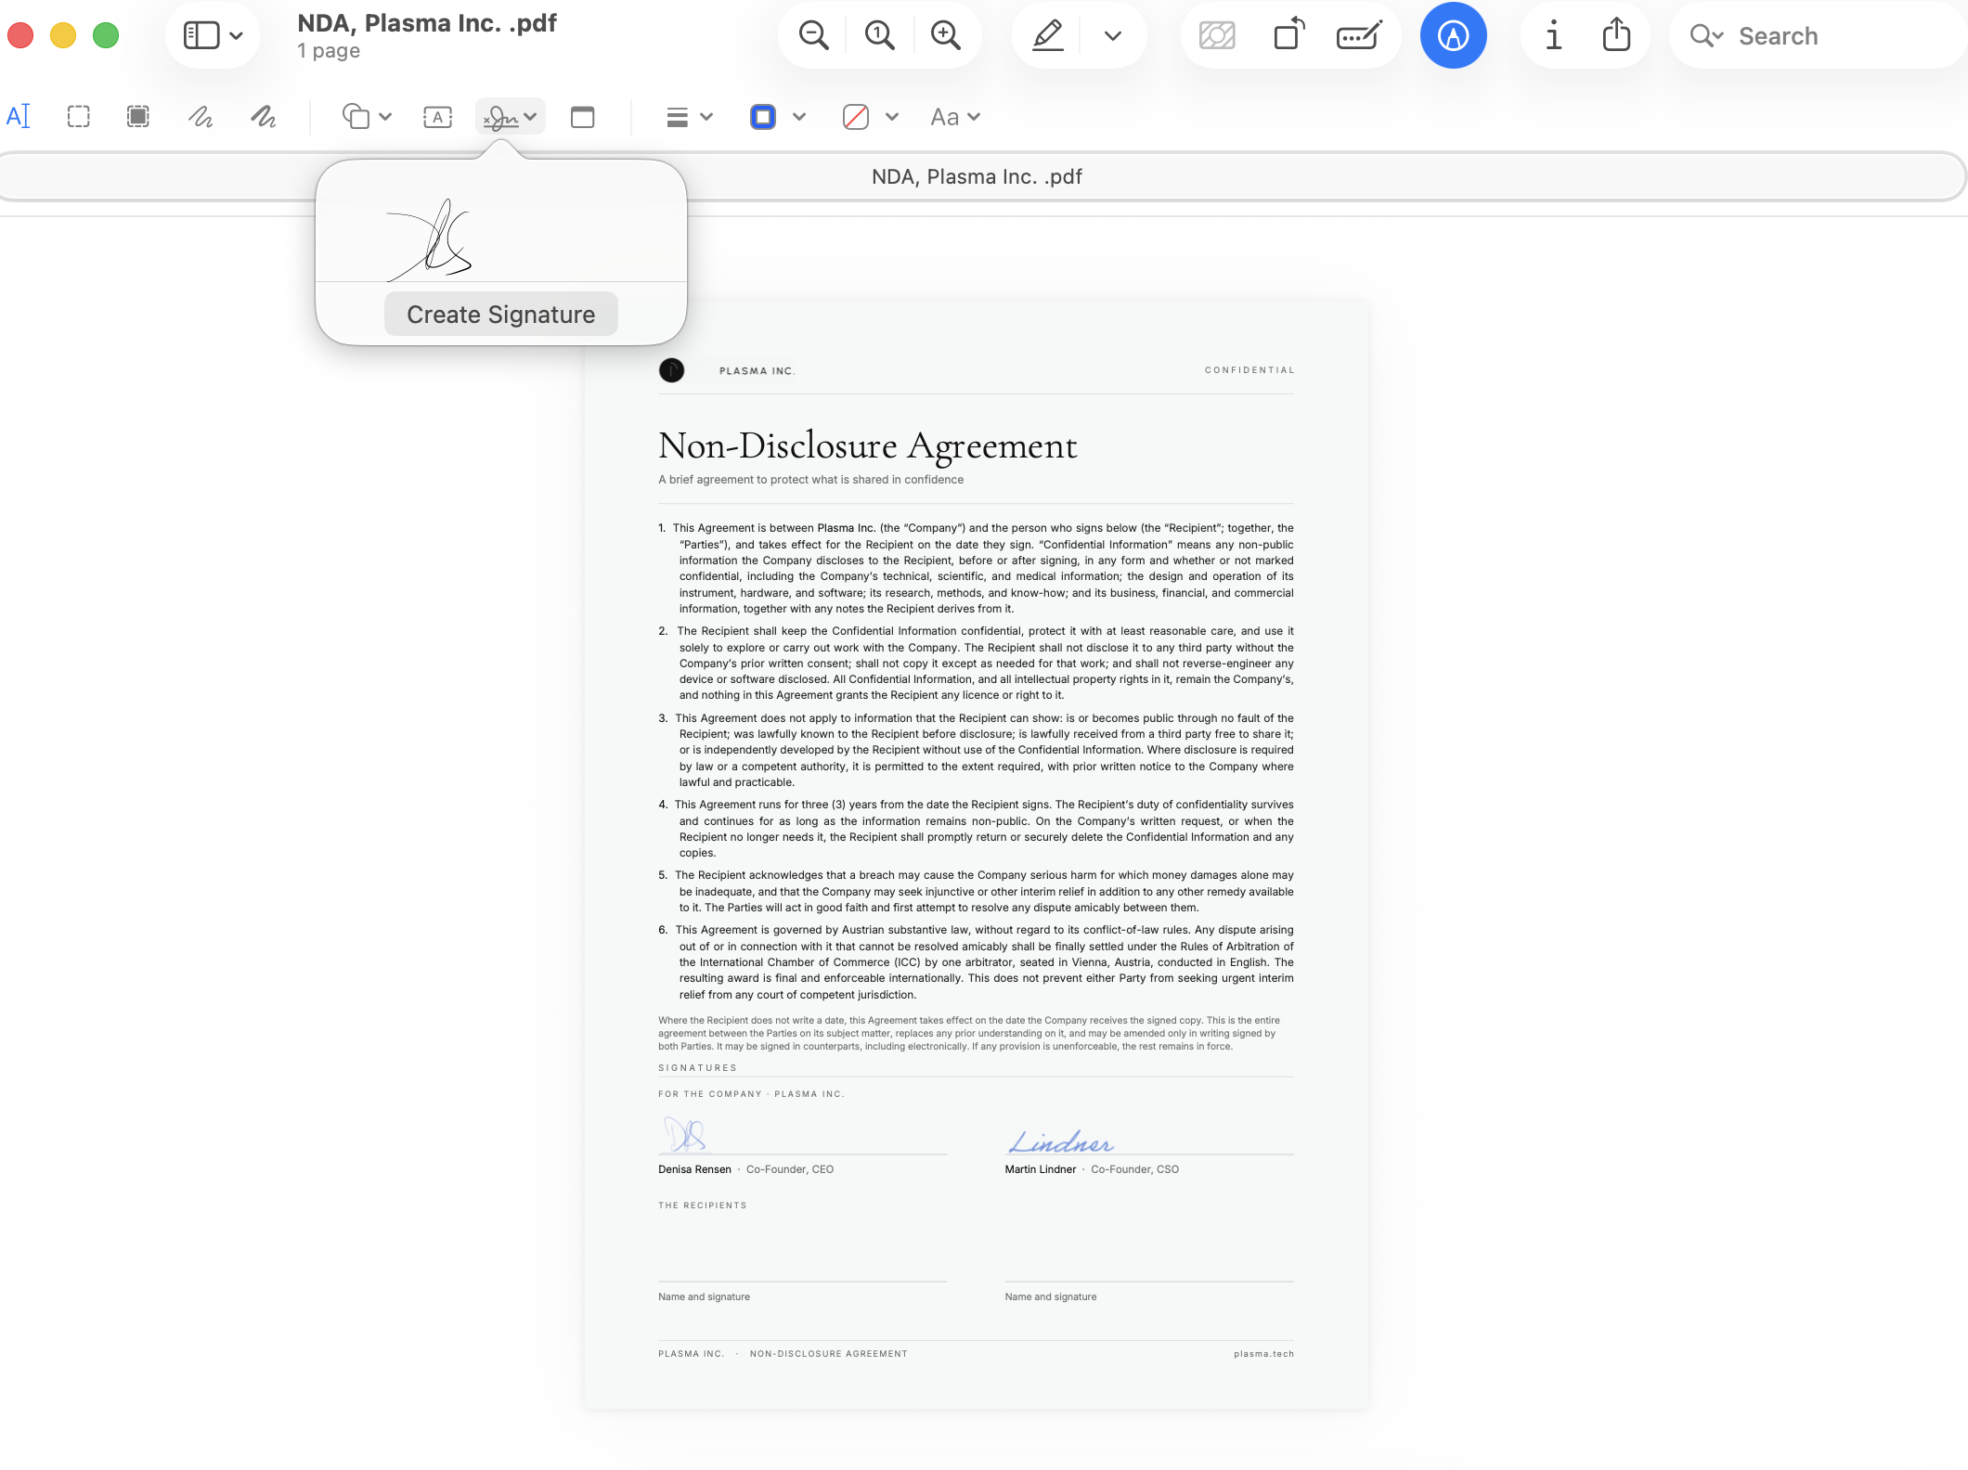Click the Highlight pen tool
Viewport: 1968px width, 1470px height.
pos(1048,36)
